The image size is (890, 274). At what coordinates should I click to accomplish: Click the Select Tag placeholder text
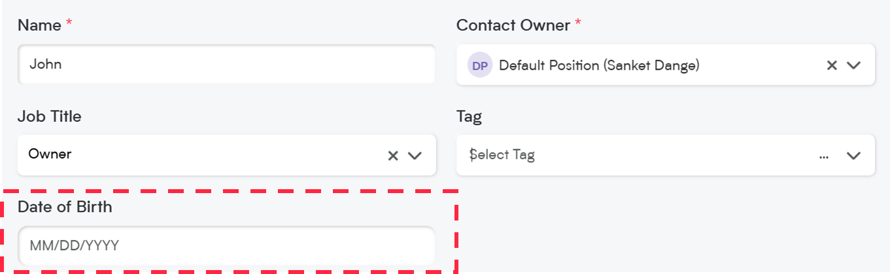(502, 155)
